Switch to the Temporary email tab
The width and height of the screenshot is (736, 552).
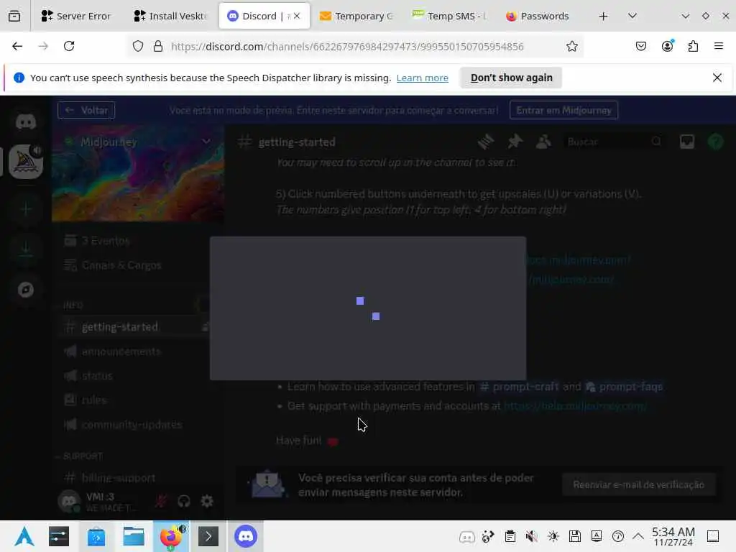tap(356, 16)
